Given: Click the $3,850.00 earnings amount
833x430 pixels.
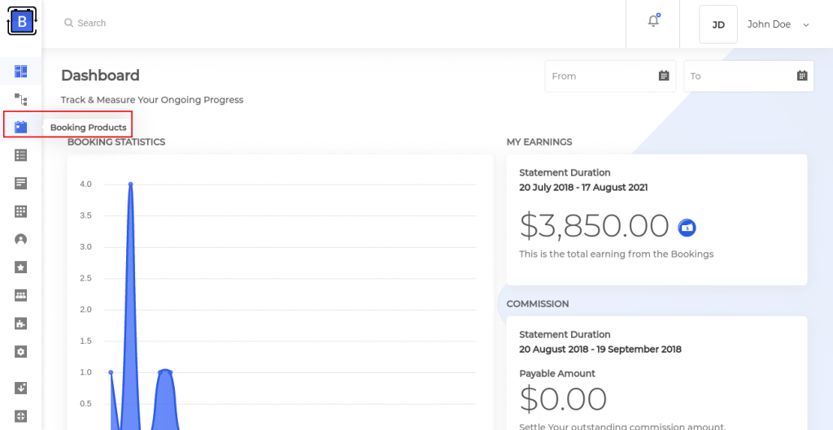Looking at the screenshot, I should (x=594, y=226).
